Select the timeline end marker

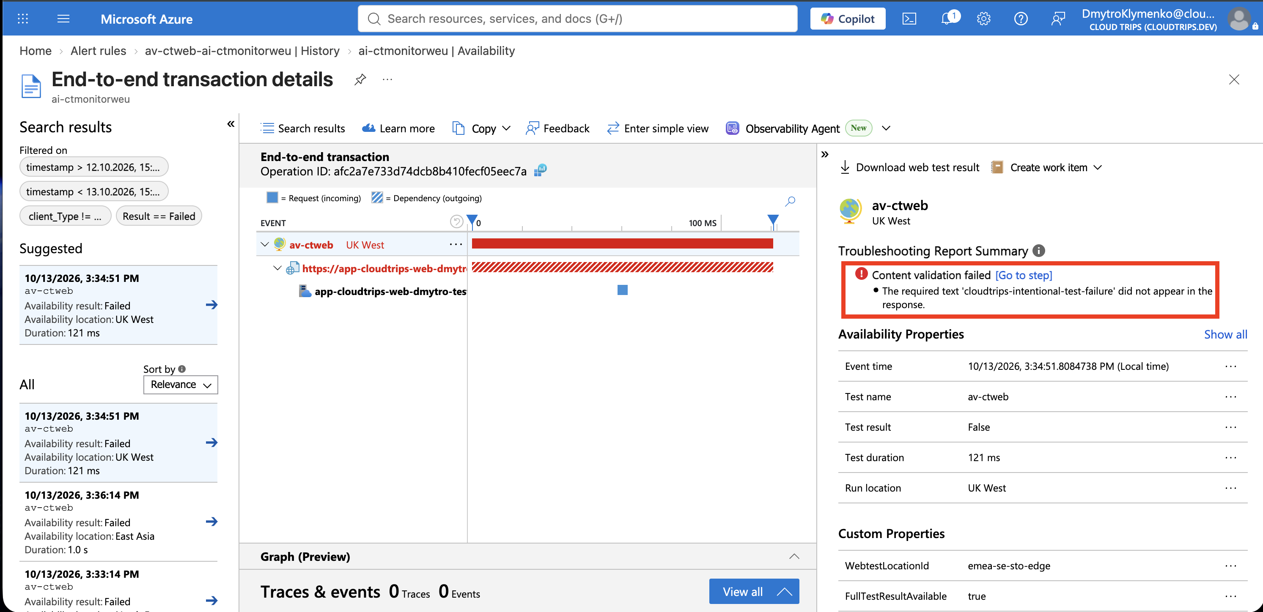(x=773, y=221)
